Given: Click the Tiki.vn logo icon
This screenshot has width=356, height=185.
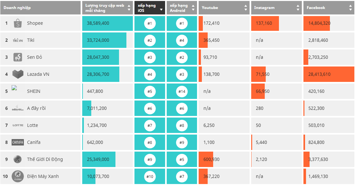Looking at the screenshot, I should point(18,40).
